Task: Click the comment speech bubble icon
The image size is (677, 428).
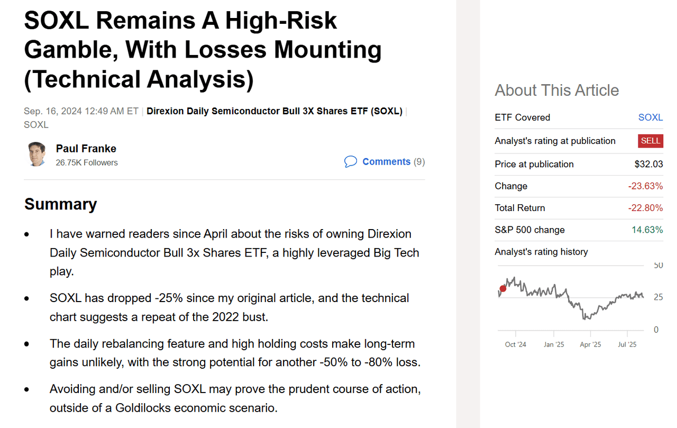Action: [x=351, y=161]
